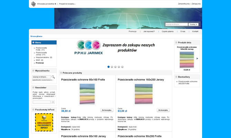The width and height of the screenshot is (231, 138).
Task: Click the banner Szukaj button
Action: click(193, 24)
